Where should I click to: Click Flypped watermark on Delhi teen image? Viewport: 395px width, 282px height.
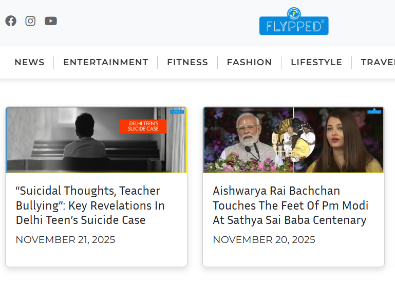(177, 111)
